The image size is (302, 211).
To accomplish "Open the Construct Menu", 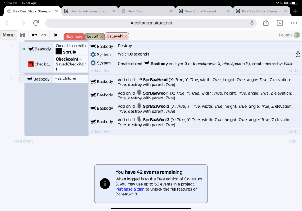I will [x=9, y=35].
